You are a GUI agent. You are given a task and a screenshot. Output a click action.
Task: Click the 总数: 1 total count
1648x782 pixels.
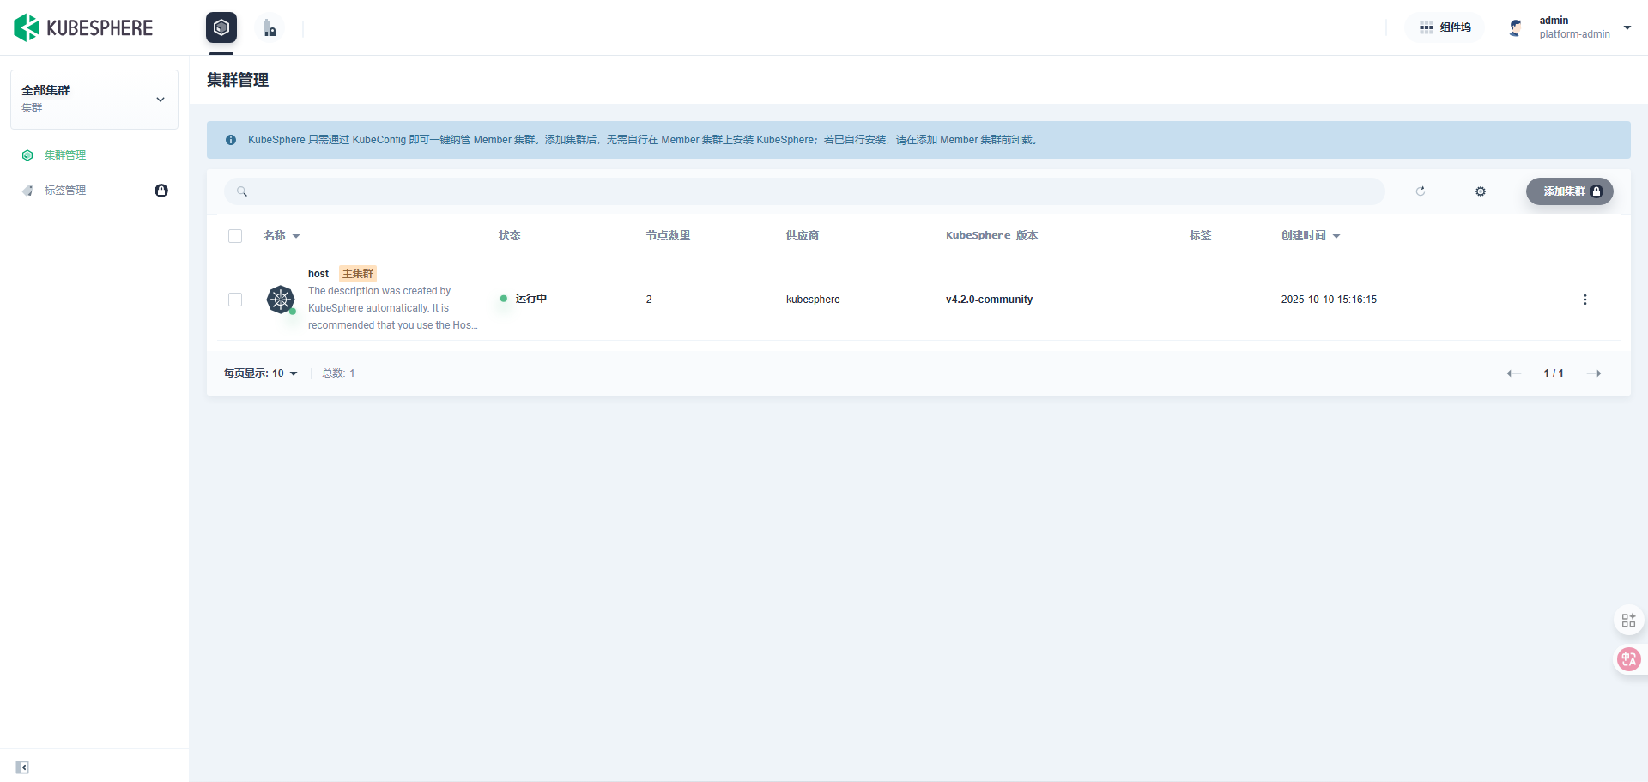point(338,373)
